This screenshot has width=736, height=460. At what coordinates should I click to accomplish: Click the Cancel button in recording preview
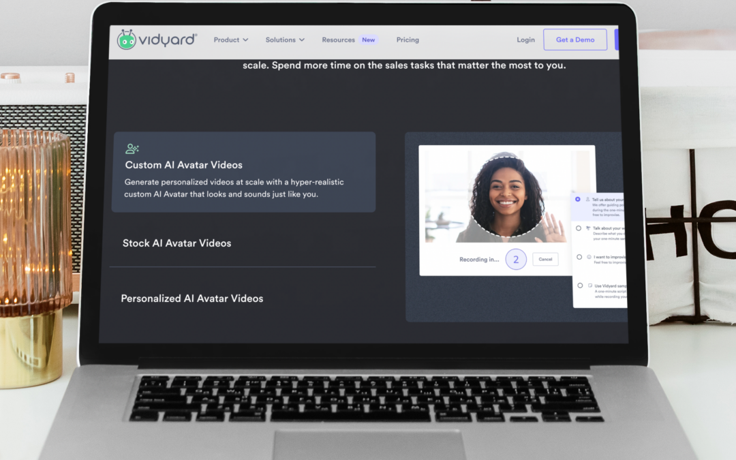pos(545,259)
